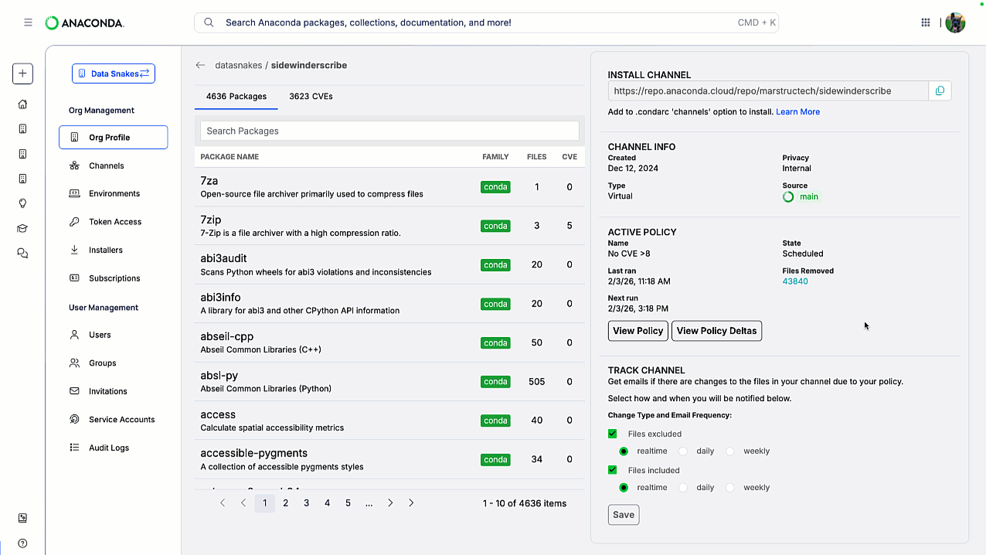The height and width of the screenshot is (555, 986).
Task: Open Token Access page
Action: tap(114, 222)
